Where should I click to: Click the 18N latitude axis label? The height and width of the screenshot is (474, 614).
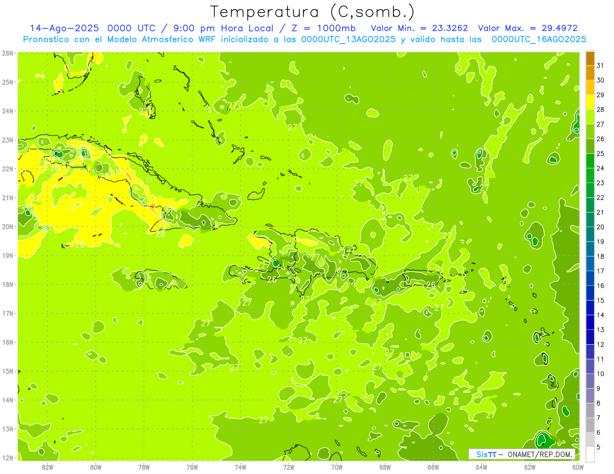click(7, 284)
